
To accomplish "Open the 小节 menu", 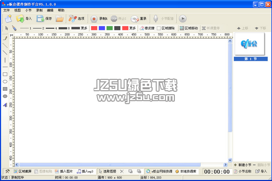I will (28, 10).
